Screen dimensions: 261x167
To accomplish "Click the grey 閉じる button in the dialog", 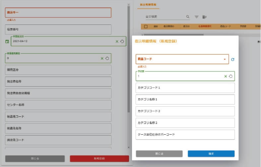I will point(159,154).
